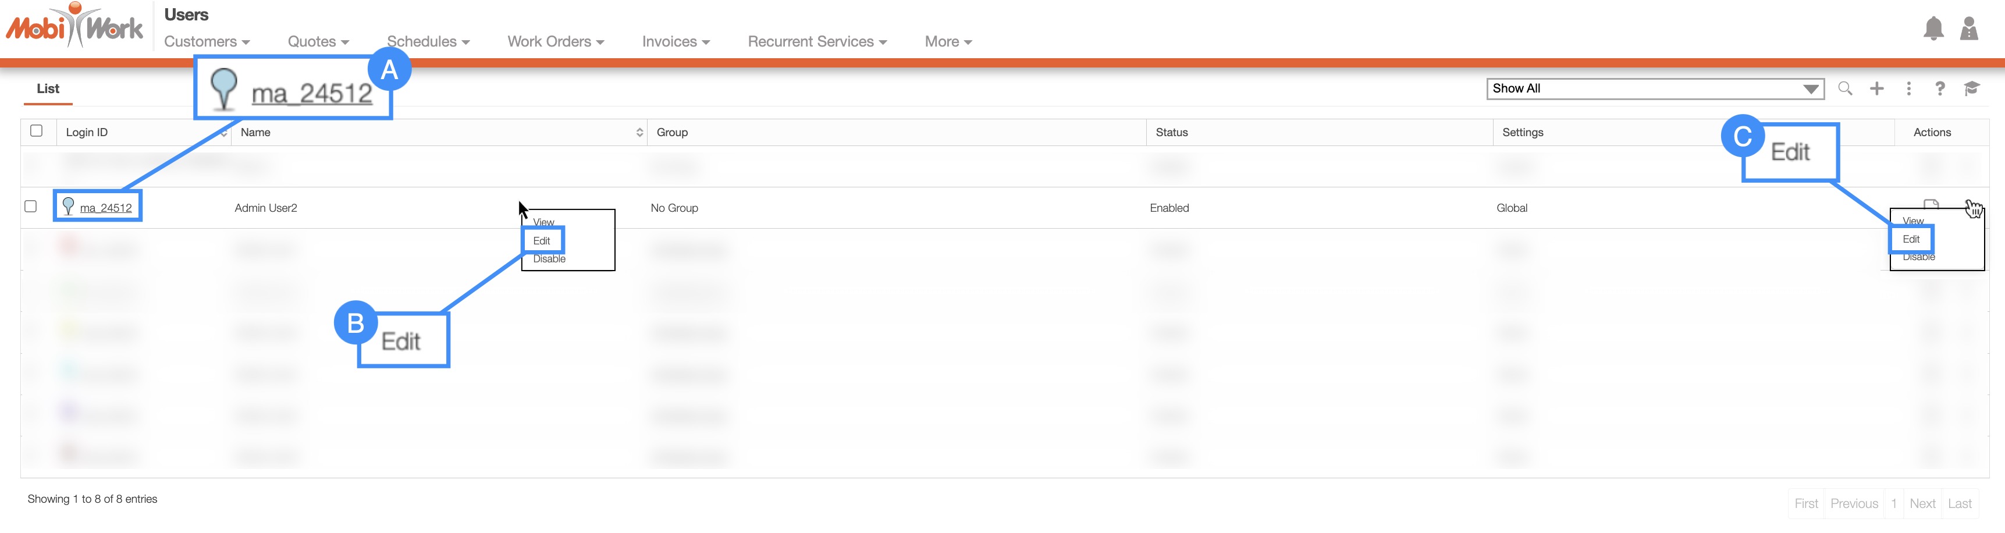This screenshot has height=533, width=2005.
Task: Toggle the select-all checkbox in table header
Action: (37, 131)
